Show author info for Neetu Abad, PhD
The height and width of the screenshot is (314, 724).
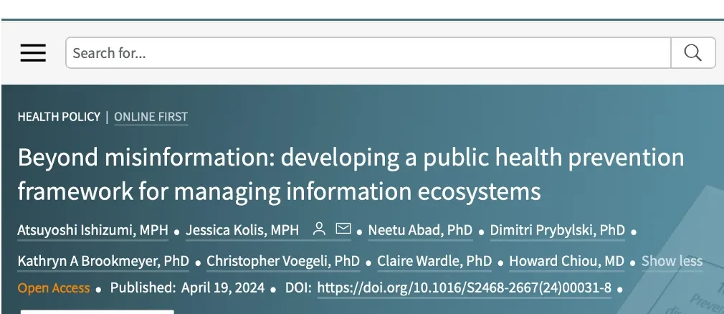pos(420,230)
